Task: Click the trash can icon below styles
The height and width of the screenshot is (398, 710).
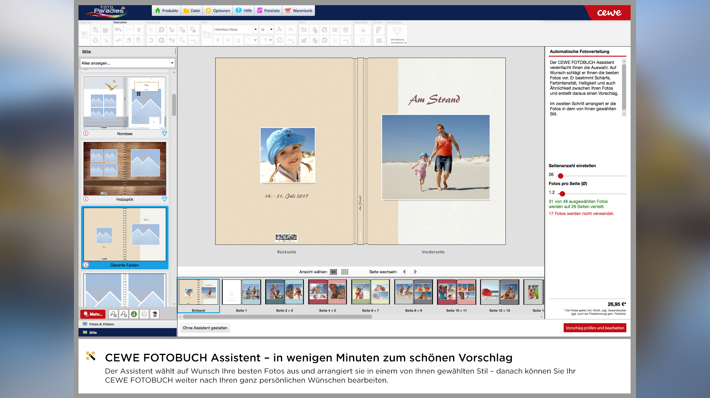Action: click(x=155, y=314)
